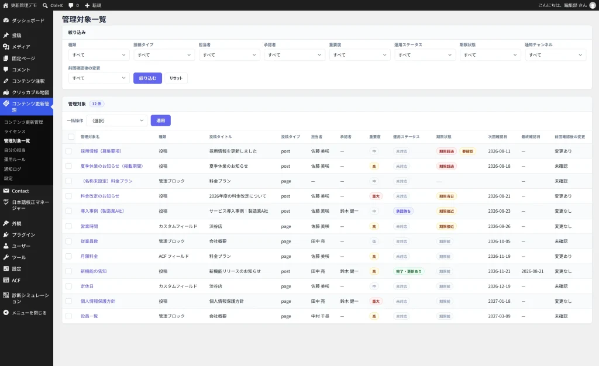Collapse the sidebar with the メニューを閉じる icon
The height and width of the screenshot is (366, 599).
coord(6,313)
